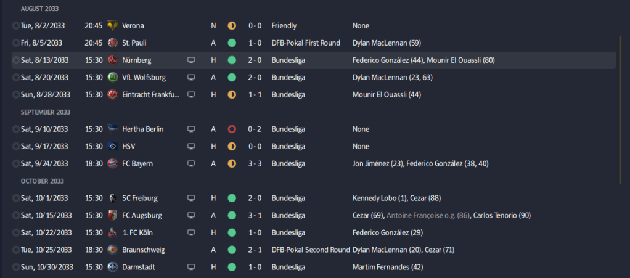Image resolution: width=630 pixels, height=278 pixels.
Task: Click TV broadcast icon on Nürnberg match
Action: [x=191, y=60]
